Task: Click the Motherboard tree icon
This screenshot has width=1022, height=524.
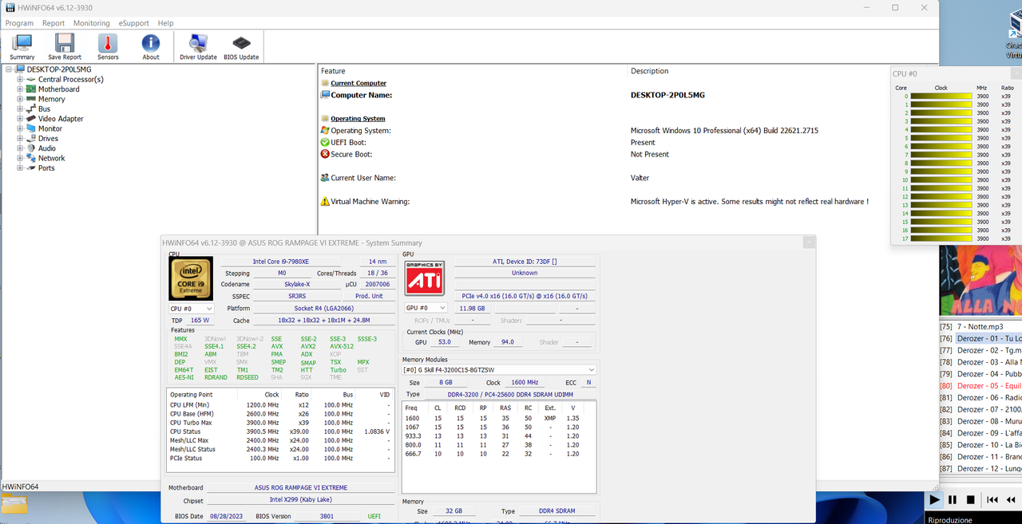Action: (x=31, y=89)
